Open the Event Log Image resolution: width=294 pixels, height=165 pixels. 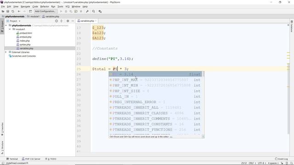click(x=281, y=159)
